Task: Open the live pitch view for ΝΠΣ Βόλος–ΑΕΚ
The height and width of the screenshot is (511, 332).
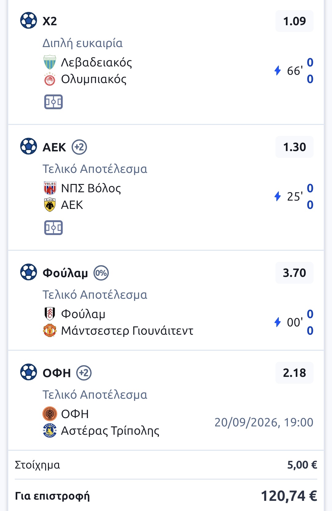Action: [x=53, y=228]
